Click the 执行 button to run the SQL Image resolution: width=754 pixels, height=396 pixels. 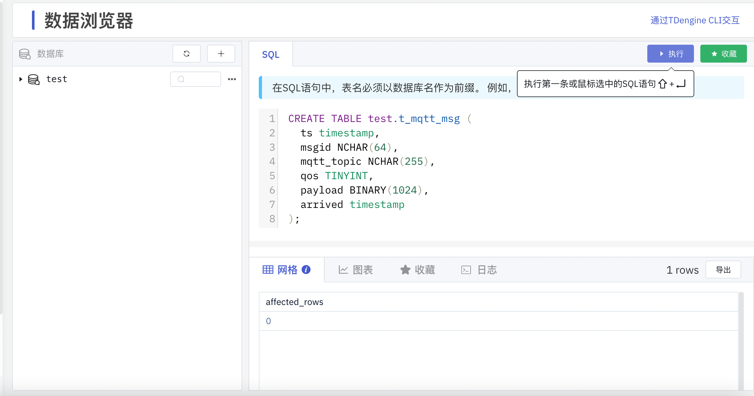click(670, 54)
